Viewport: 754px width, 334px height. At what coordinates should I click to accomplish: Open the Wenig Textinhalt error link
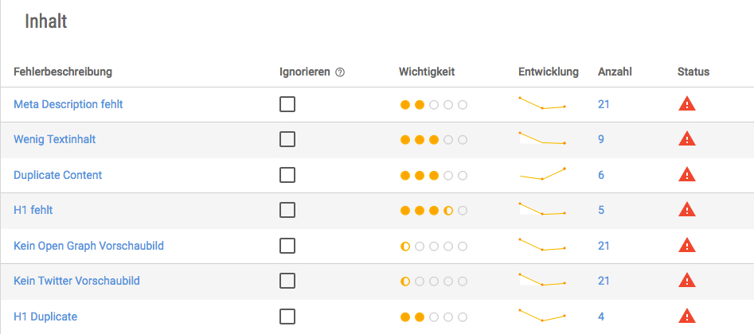(x=55, y=139)
